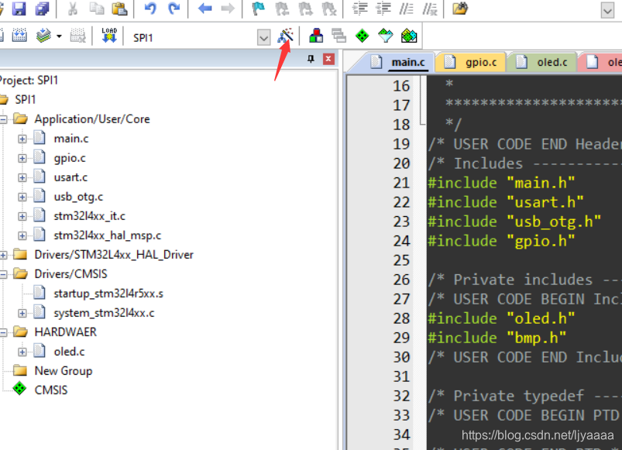
Task: Cut the selected text
Action: coord(73,9)
